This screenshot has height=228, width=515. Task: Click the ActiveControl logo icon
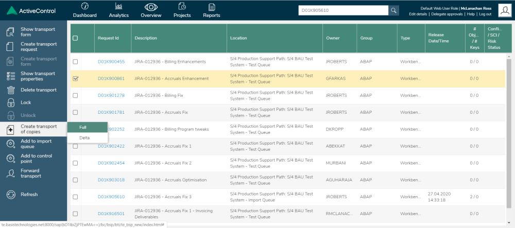point(12,10)
